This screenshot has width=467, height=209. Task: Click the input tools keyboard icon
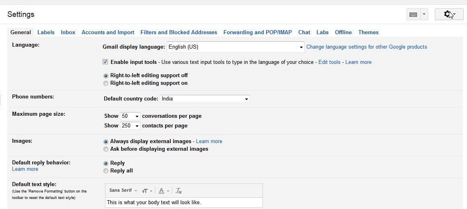pos(413,14)
